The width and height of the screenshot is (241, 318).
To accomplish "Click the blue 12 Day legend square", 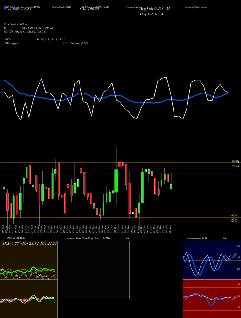I will point(5,8).
